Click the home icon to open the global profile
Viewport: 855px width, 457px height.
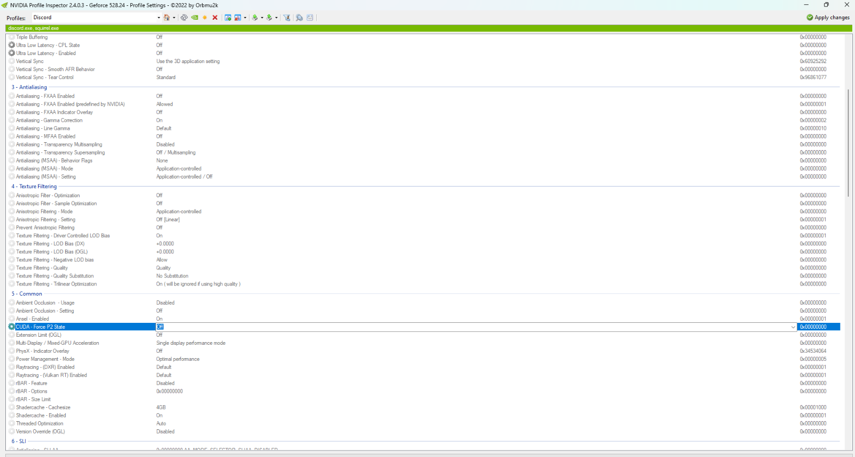[x=167, y=18]
